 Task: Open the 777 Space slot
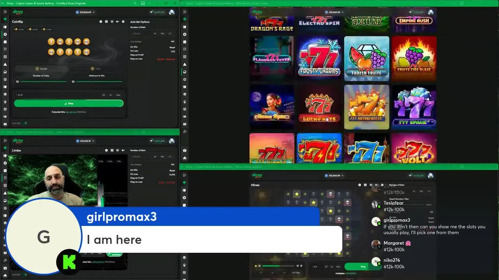coord(414,107)
